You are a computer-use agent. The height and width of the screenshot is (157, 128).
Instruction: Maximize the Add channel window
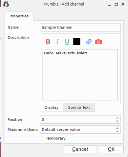[116, 4]
